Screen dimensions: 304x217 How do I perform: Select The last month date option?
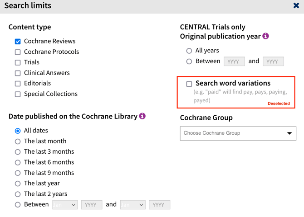click(18, 142)
